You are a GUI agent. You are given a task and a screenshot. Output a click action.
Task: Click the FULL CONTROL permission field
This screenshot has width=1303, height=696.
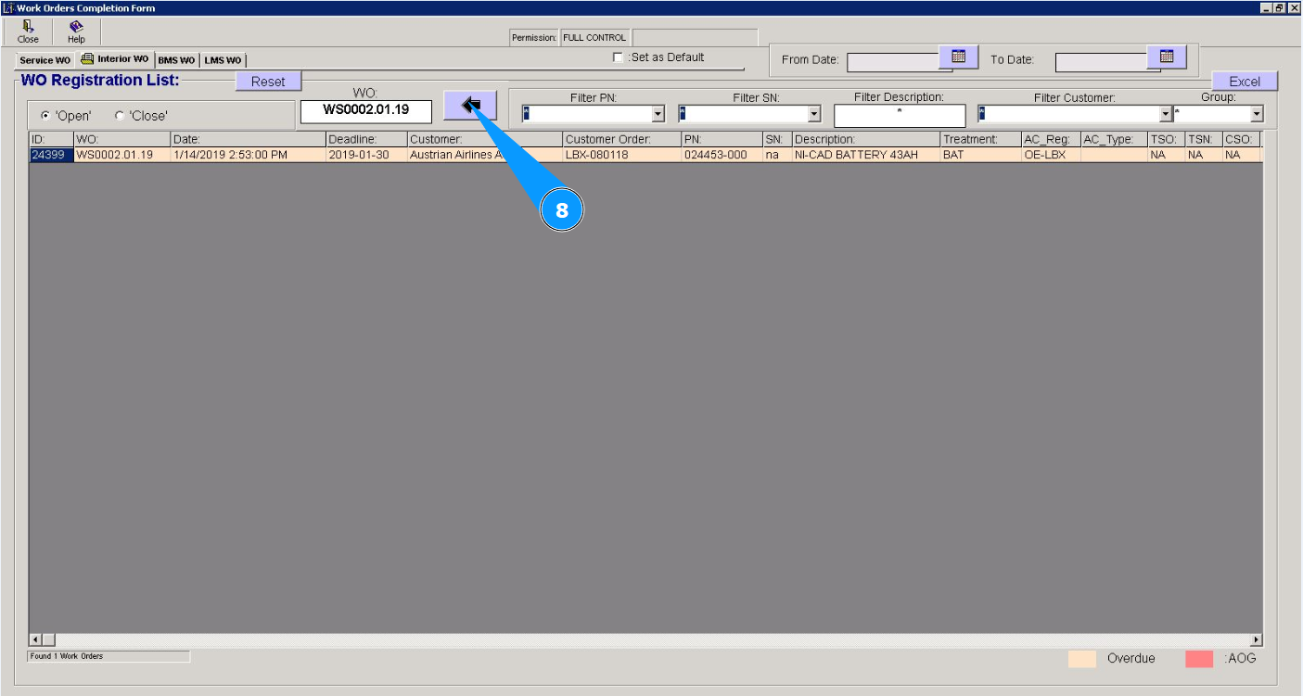[594, 38]
